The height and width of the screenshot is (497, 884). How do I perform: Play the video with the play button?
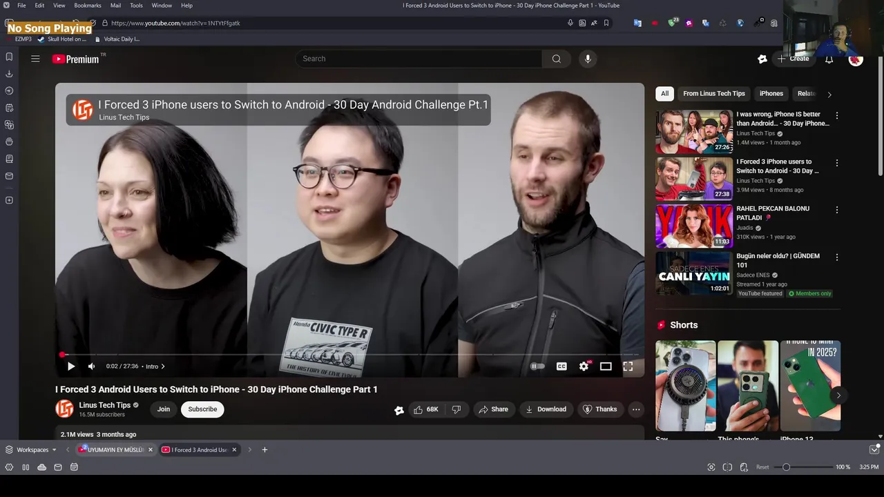tap(70, 367)
